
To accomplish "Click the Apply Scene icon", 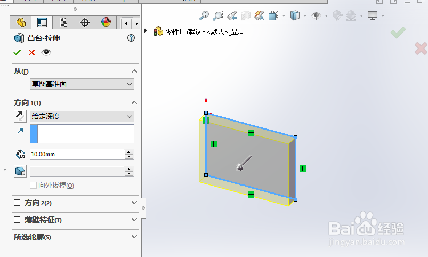I will [x=351, y=15].
